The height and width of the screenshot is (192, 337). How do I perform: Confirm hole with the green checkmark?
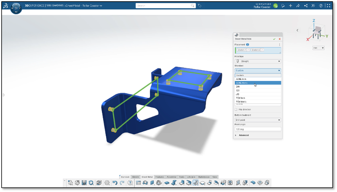[x=274, y=39]
